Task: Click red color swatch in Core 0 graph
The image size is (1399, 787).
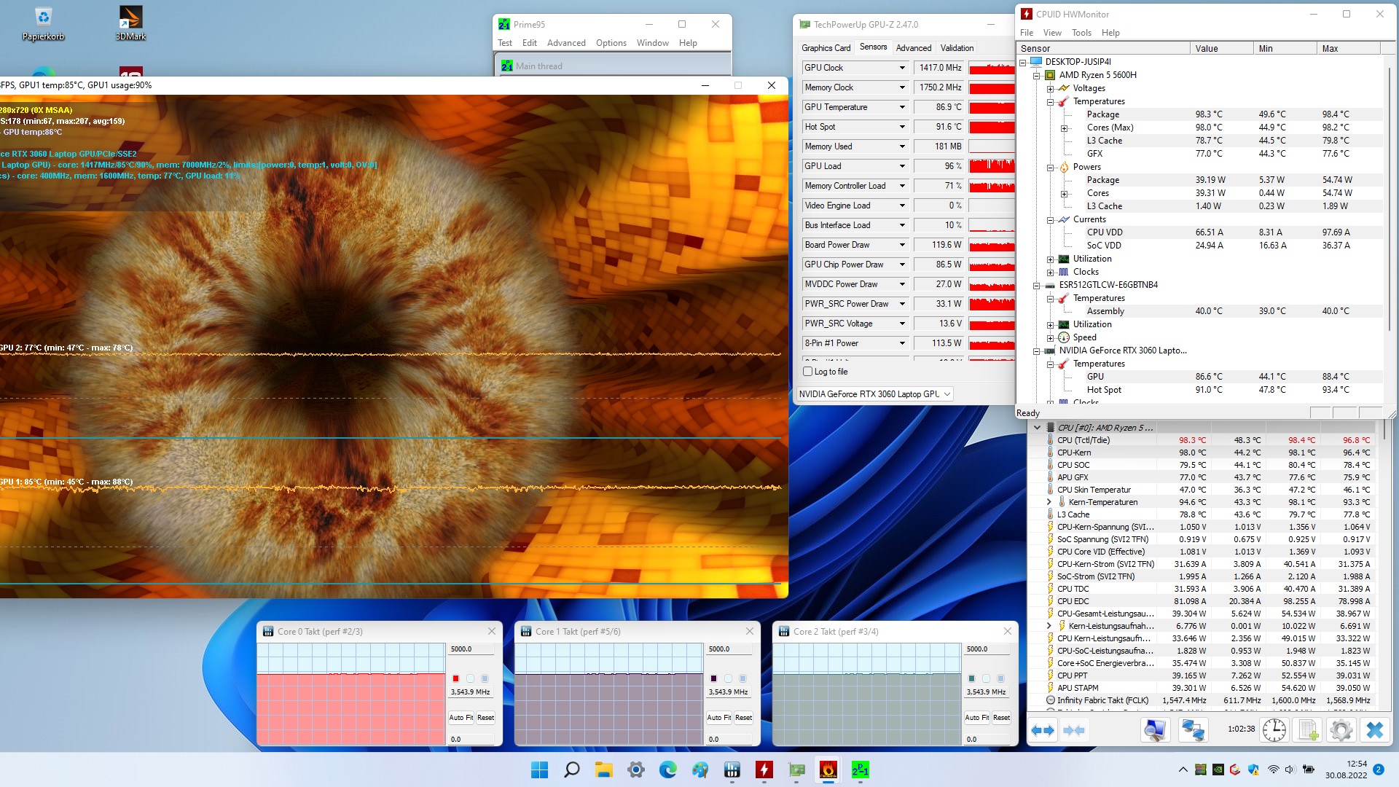Action: coord(456,678)
